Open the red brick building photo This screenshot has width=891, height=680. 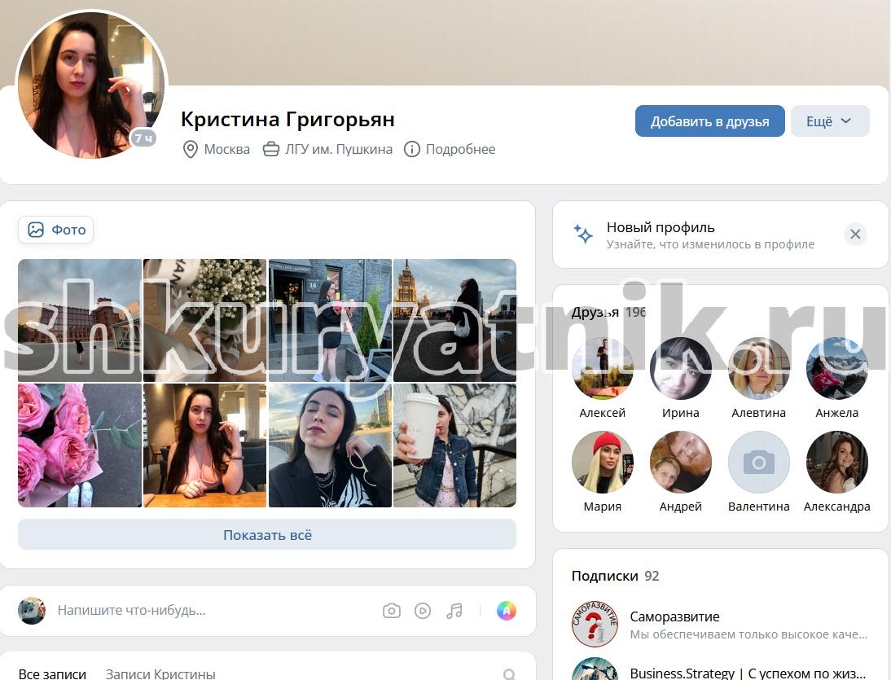[80, 320]
